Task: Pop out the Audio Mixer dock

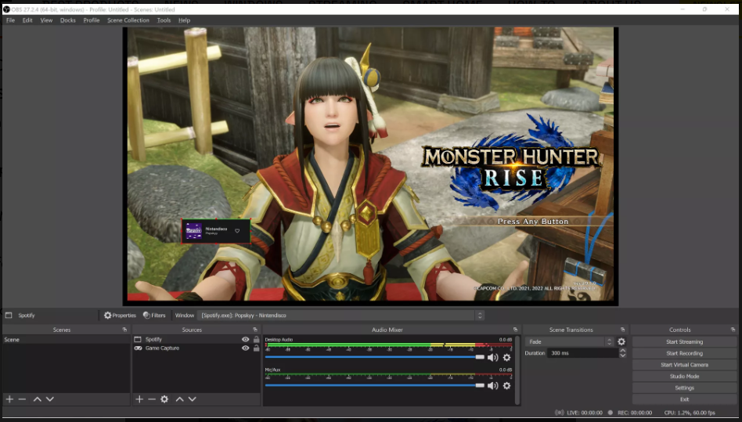Action: 515,330
